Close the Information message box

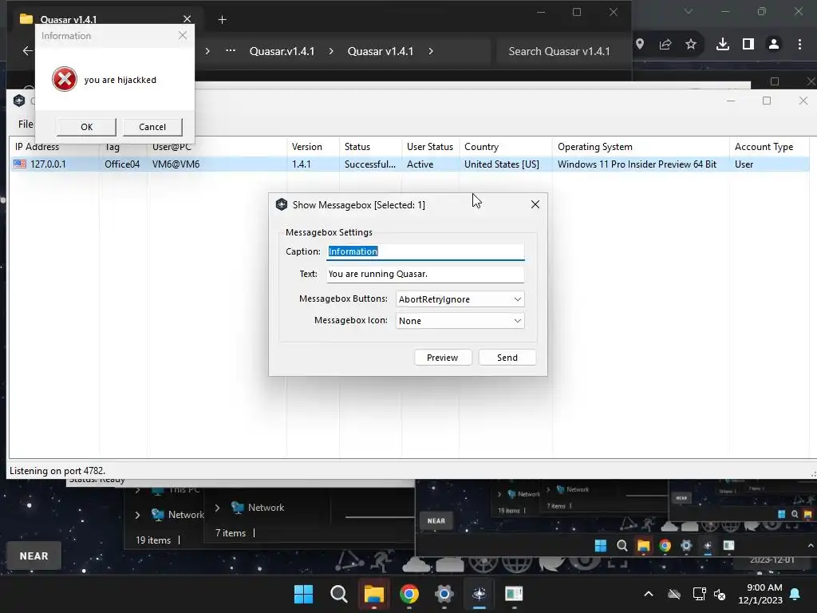[183, 35]
